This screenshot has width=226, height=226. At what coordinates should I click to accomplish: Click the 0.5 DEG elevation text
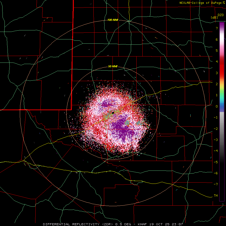[x=123, y=224]
